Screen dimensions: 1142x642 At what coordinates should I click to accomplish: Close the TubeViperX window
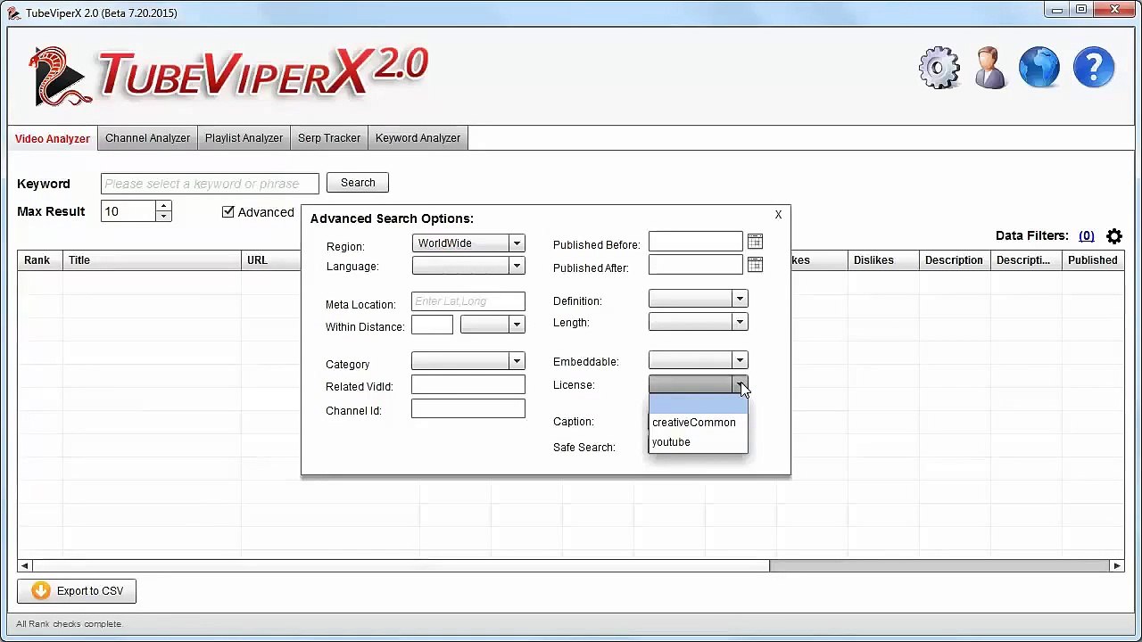[1115, 10]
